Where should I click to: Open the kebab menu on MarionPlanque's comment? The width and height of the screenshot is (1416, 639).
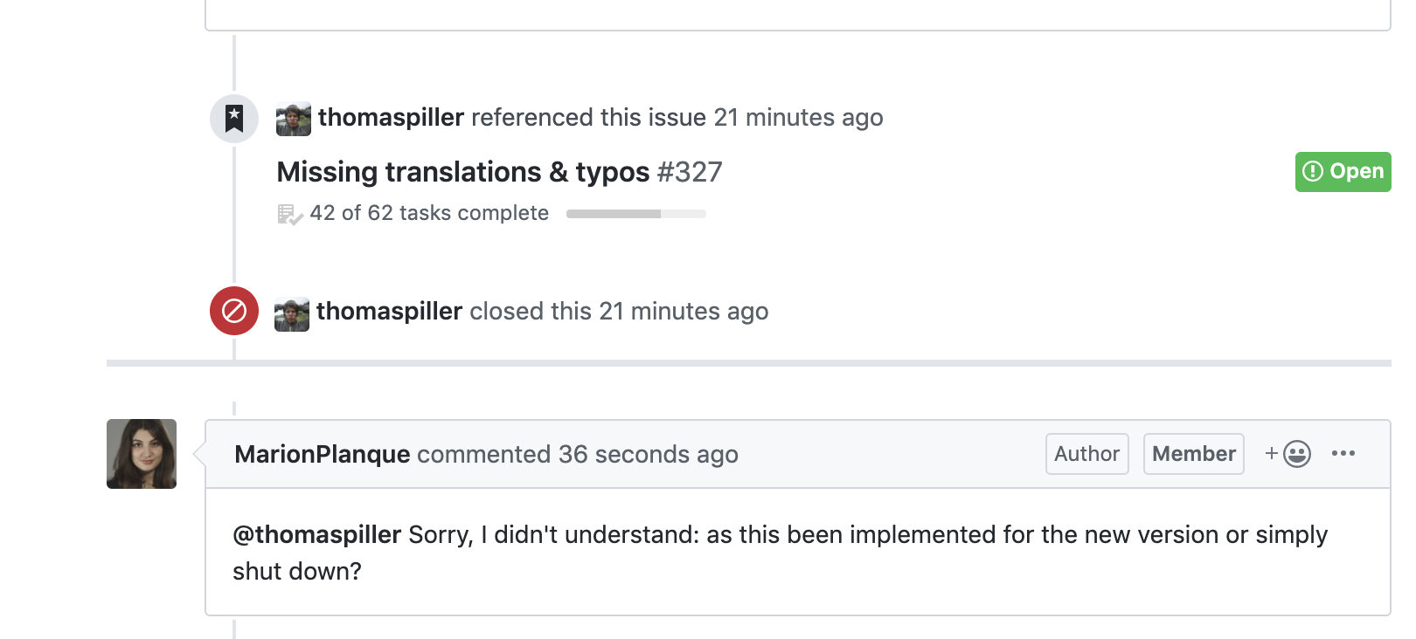[x=1344, y=453]
